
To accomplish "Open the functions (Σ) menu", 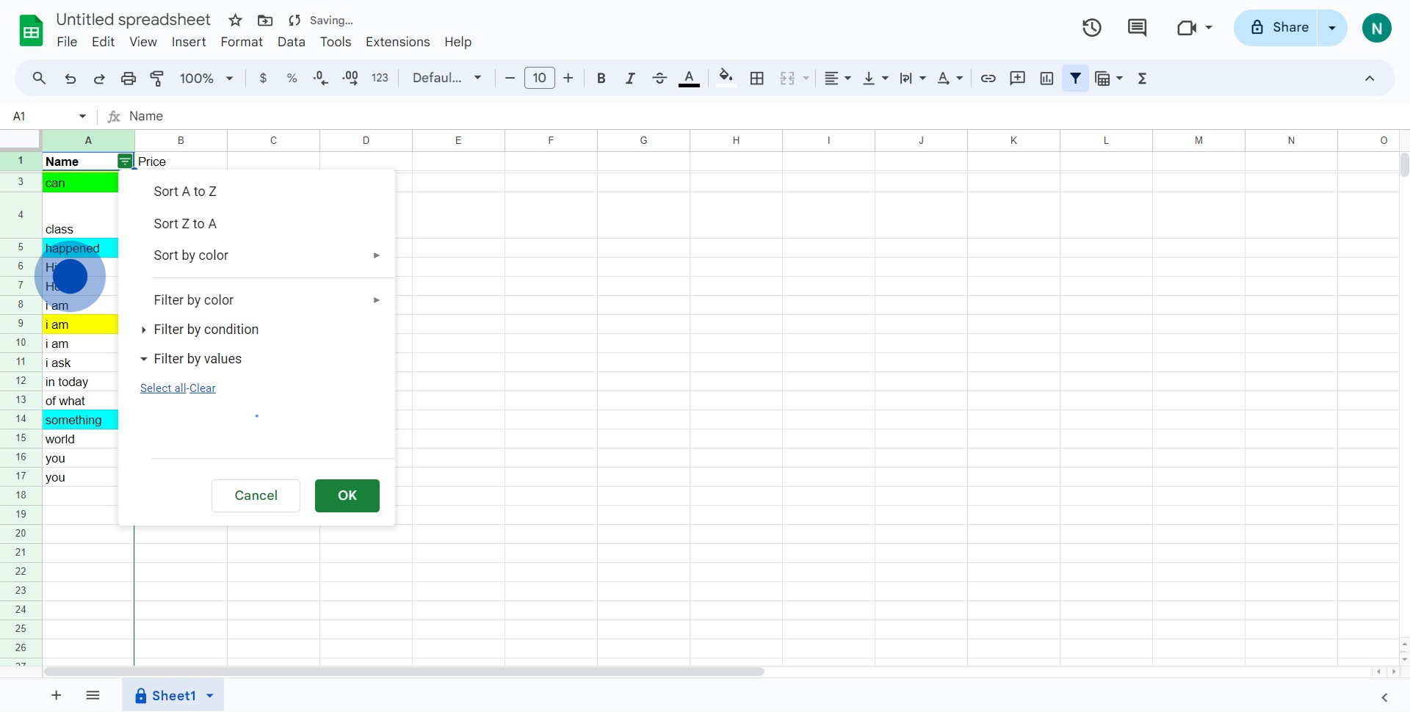I will click(1143, 78).
